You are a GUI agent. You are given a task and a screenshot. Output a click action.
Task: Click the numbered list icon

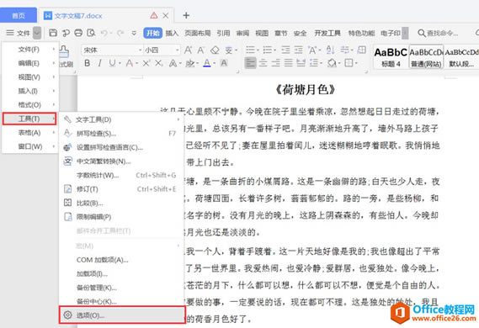click(x=268, y=50)
